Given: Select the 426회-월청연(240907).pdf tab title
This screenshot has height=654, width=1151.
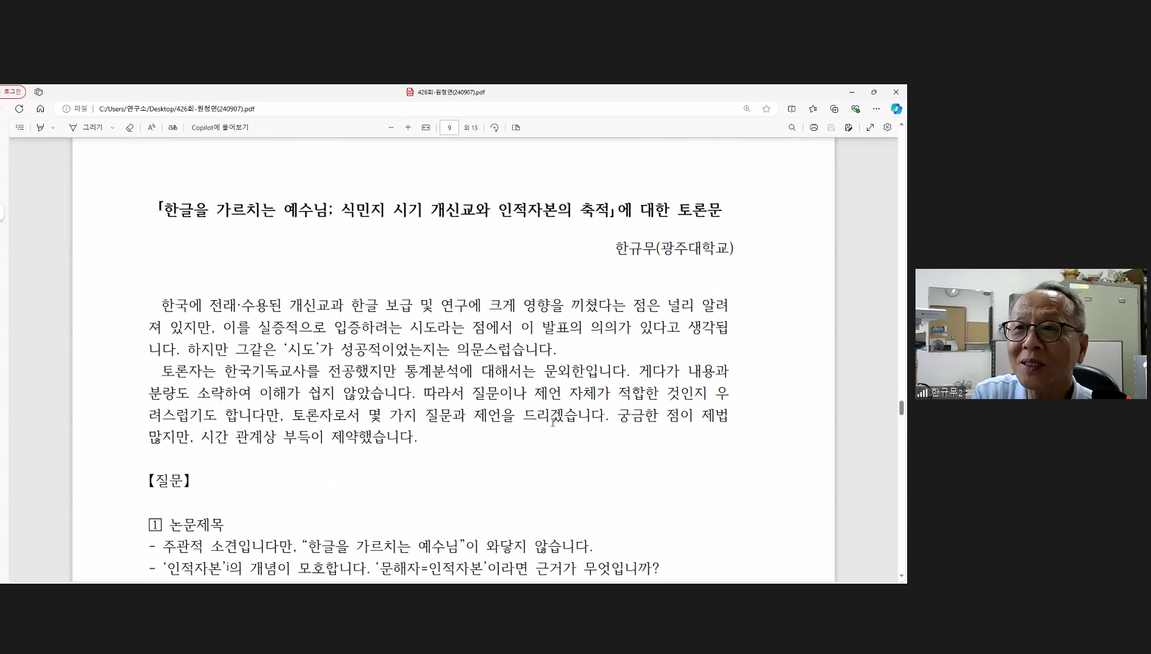Looking at the screenshot, I should [451, 92].
